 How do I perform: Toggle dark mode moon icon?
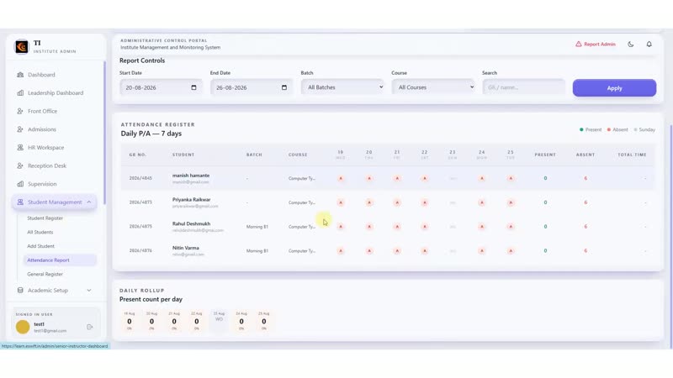tap(630, 45)
